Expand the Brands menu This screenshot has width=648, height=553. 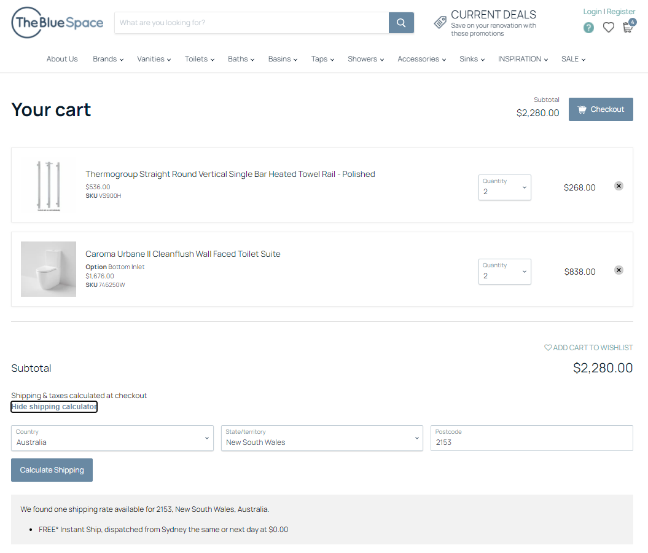tap(108, 59)
